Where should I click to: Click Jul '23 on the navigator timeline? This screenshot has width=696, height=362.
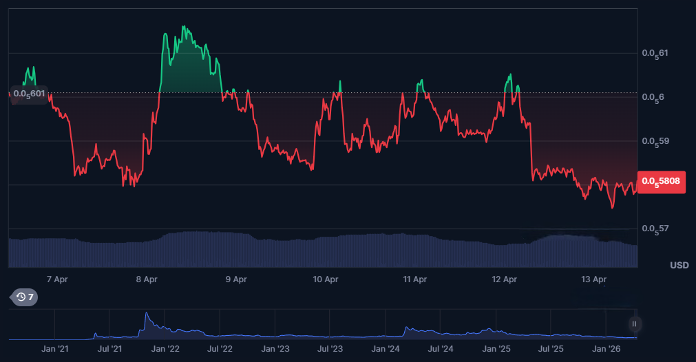pyautogui.click(x=330, y=350)
